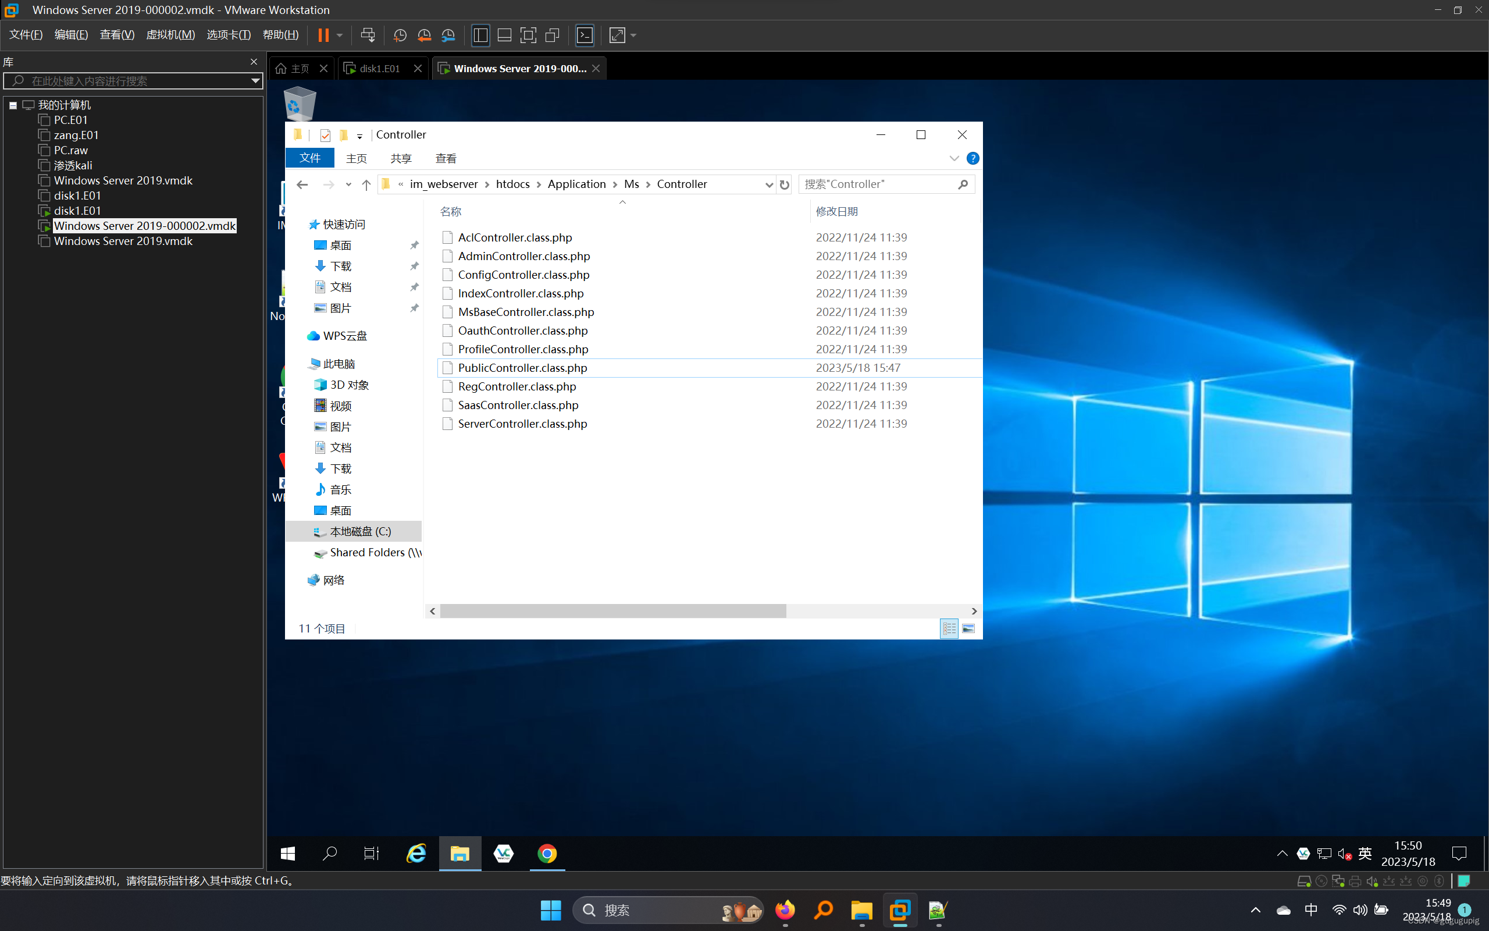Switch to the disk1.E01 tab
The height and width of the screenshot is (931, 1489).
(380, 68)
